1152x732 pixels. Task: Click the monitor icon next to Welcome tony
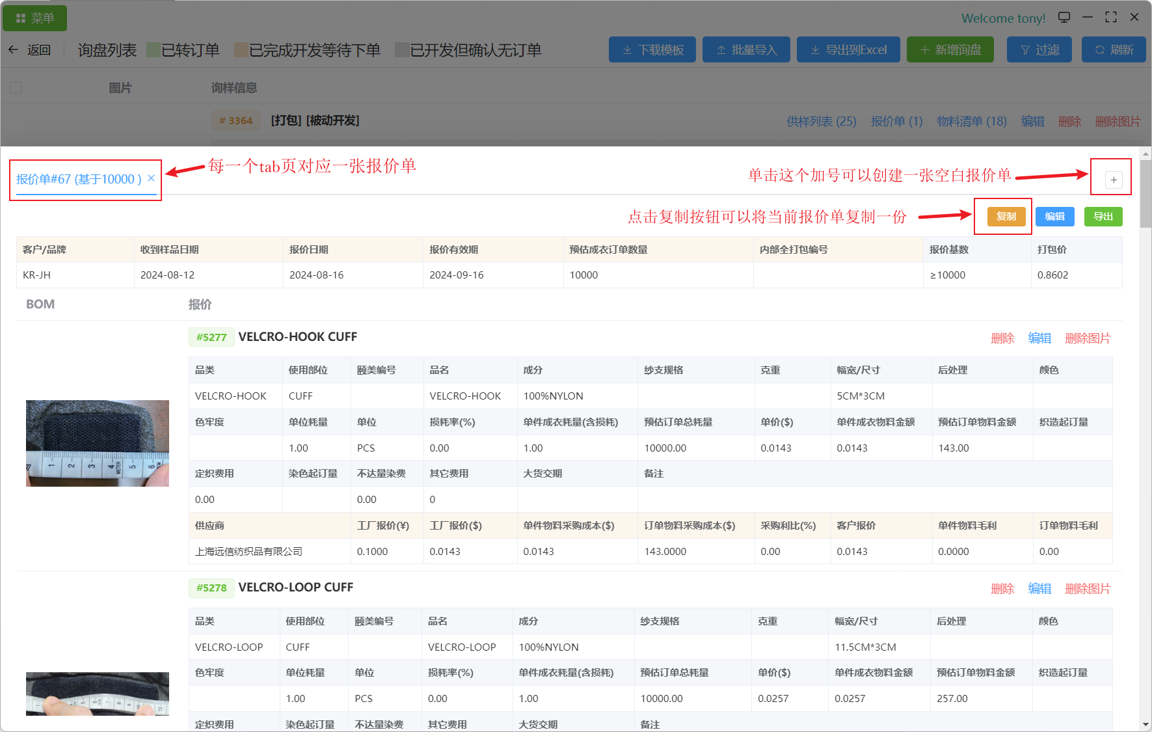click(1064, 18)
